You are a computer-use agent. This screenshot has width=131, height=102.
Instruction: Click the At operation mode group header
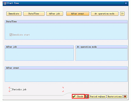click(x=102, y=47)
